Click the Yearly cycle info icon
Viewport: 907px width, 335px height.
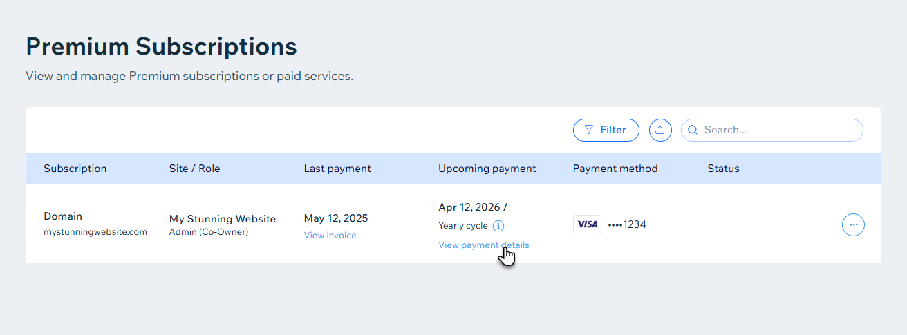coord(498,226)
